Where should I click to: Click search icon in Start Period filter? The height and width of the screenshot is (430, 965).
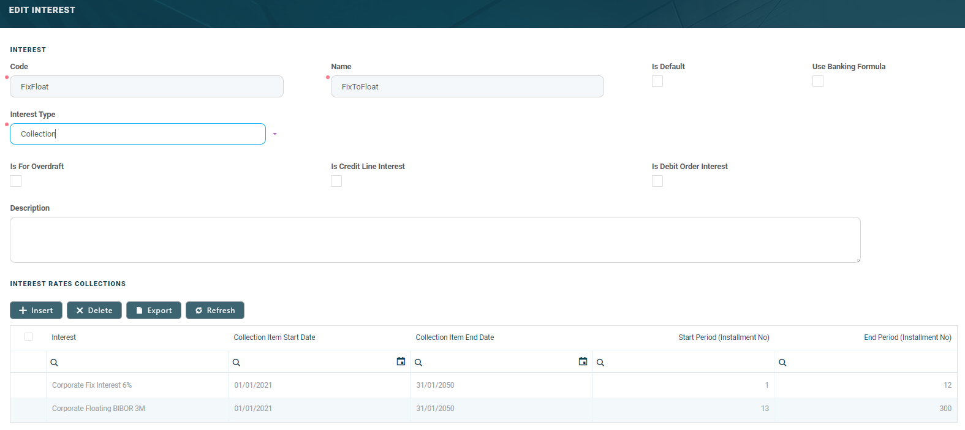point(600,363)
